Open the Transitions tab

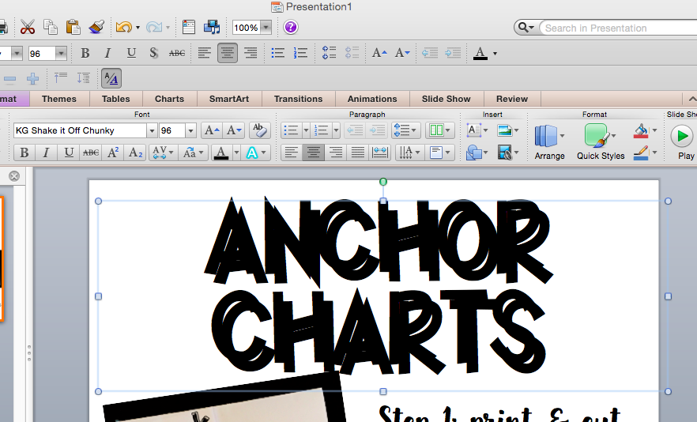(x=298, y=99)
